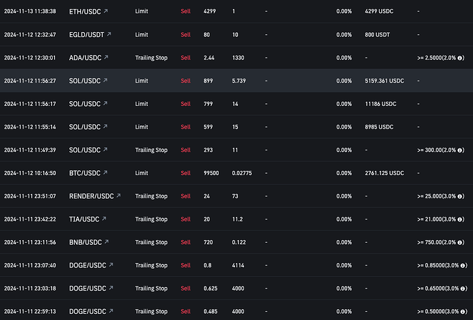Select the Limit type on the EGLD/USDT row

[141, 35]
